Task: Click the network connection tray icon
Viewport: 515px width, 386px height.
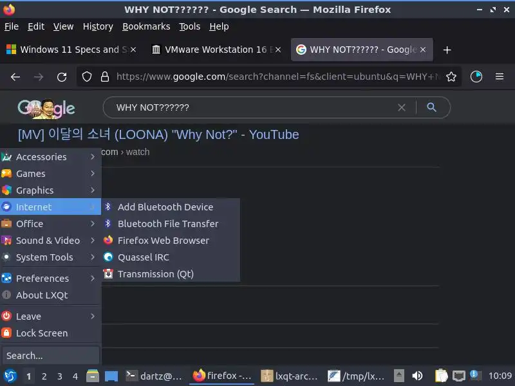Action: [459, 376]
